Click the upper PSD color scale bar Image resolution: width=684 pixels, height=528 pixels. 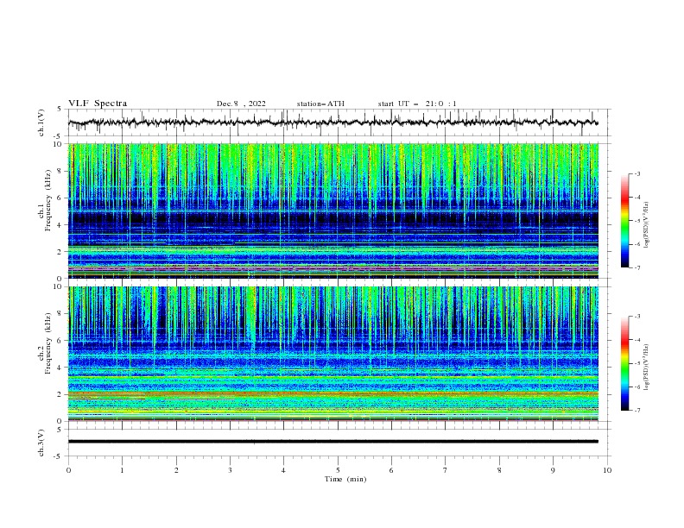click(x=625, y=221)
